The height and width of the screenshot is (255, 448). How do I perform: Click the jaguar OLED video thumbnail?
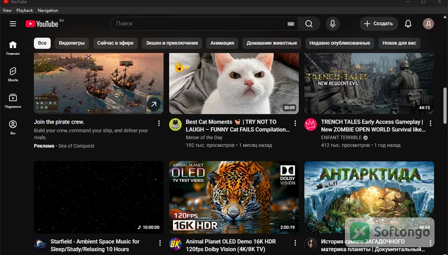pyautogui.click(x=234, y=197)
